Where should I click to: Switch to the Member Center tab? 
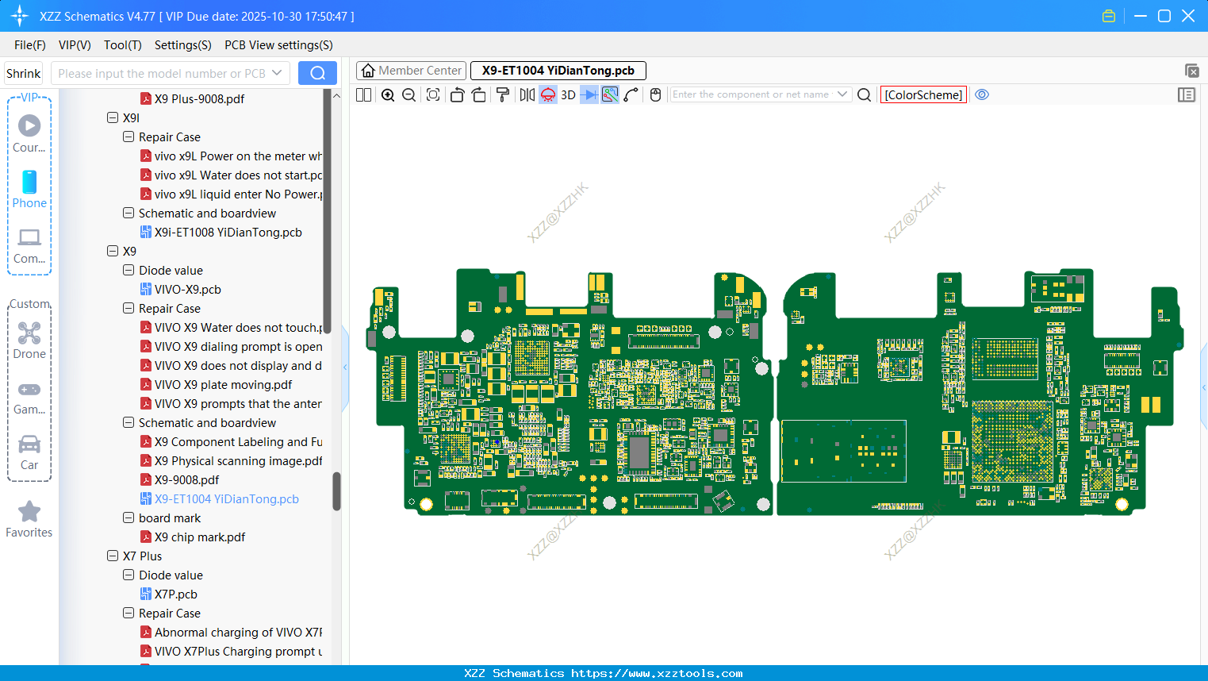[412, 71]
